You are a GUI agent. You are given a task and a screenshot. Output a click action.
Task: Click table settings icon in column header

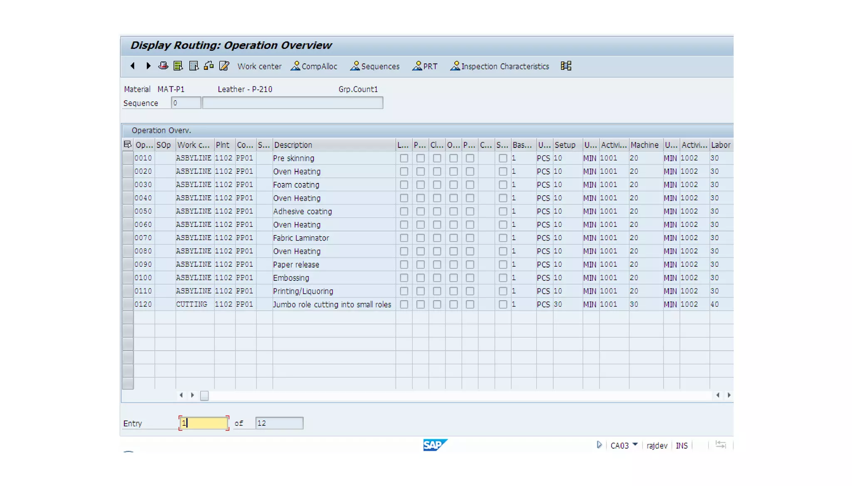click(x=127, y=145)
